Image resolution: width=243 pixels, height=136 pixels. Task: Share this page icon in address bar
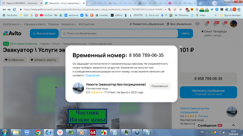175,9
